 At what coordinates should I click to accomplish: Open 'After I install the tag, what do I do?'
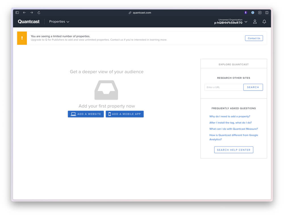pos(231,123)
